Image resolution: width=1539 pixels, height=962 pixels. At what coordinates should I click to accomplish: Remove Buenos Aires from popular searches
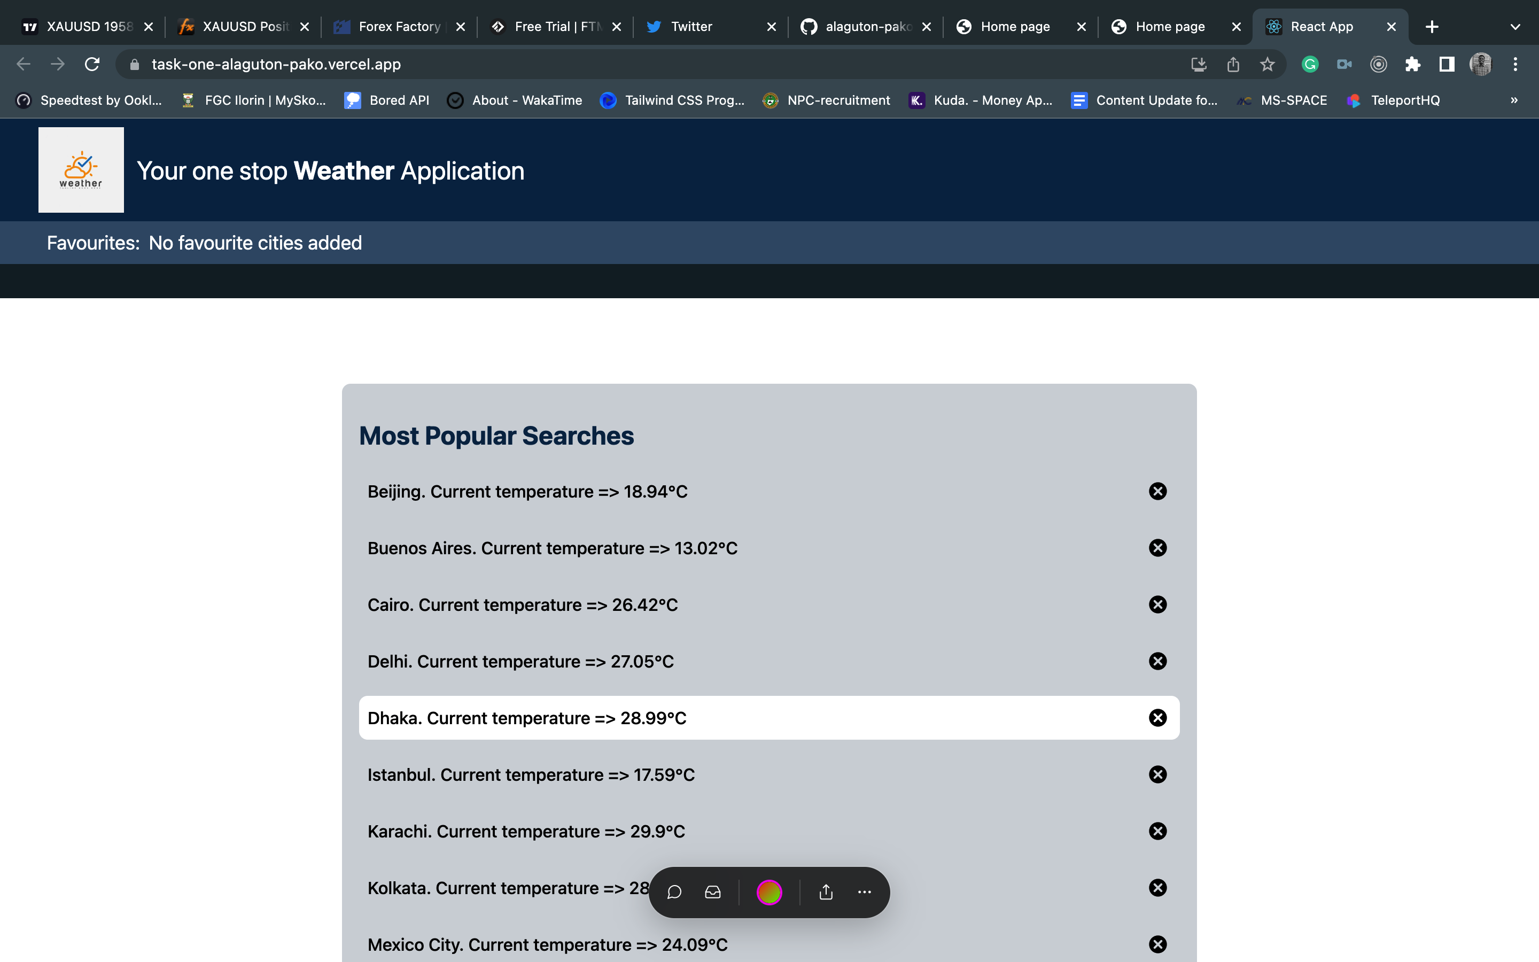pos(1159,547)
